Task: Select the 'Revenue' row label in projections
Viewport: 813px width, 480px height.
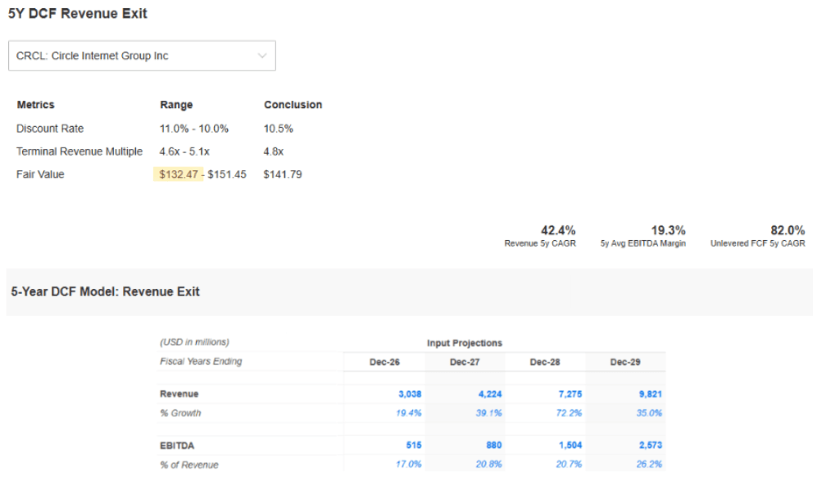Action: [179, 394]
